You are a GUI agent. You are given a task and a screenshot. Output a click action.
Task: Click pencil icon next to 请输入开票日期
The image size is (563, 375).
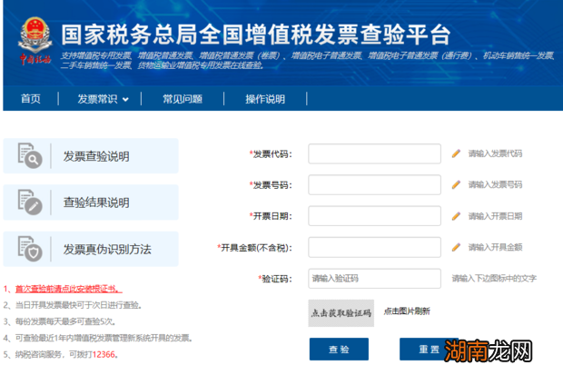[x=456, y=216]
